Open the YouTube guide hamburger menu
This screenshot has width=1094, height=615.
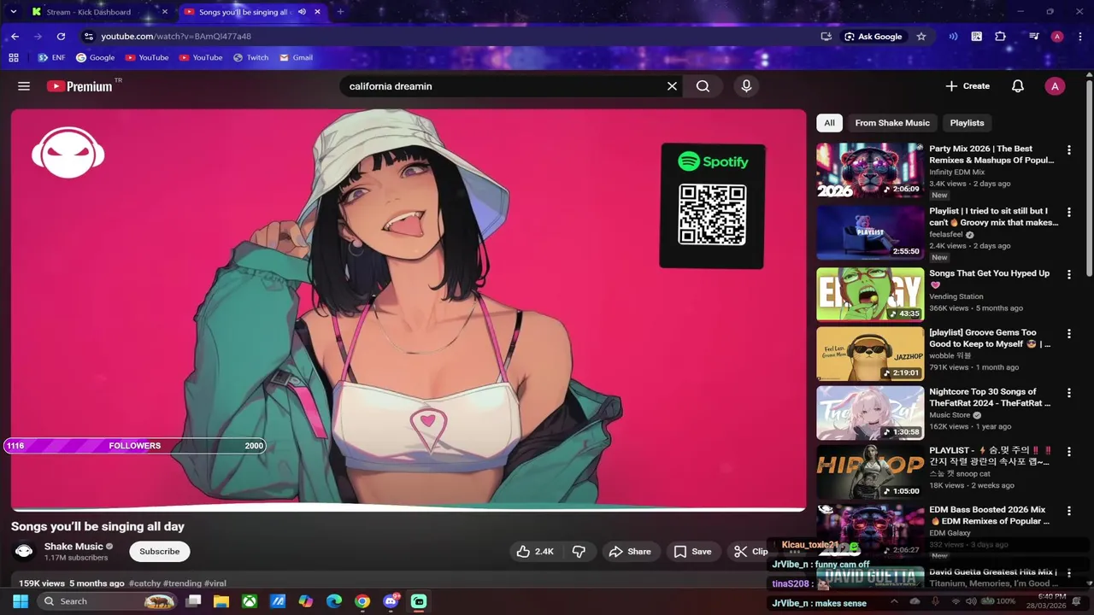coord(24,86)
